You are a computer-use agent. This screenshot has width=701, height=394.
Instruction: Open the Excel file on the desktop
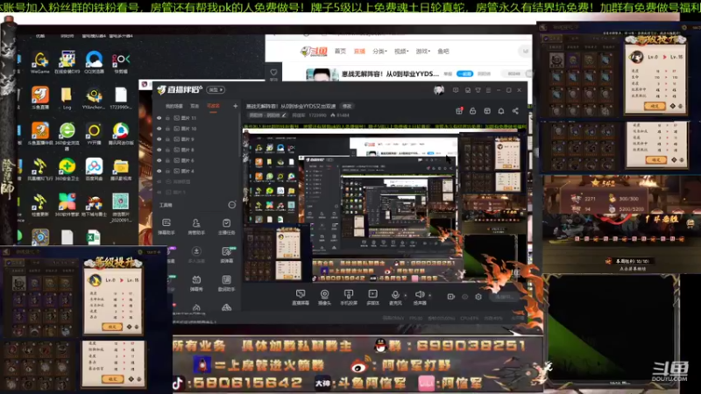pos(93,236)
